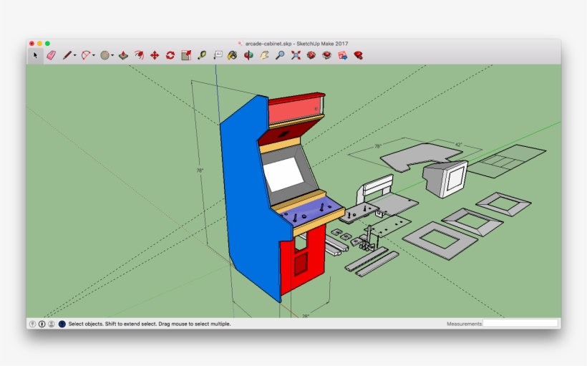Activate the Push/Pull tool
Viewport: 587px width, 366px height.
tap(123, 55)
